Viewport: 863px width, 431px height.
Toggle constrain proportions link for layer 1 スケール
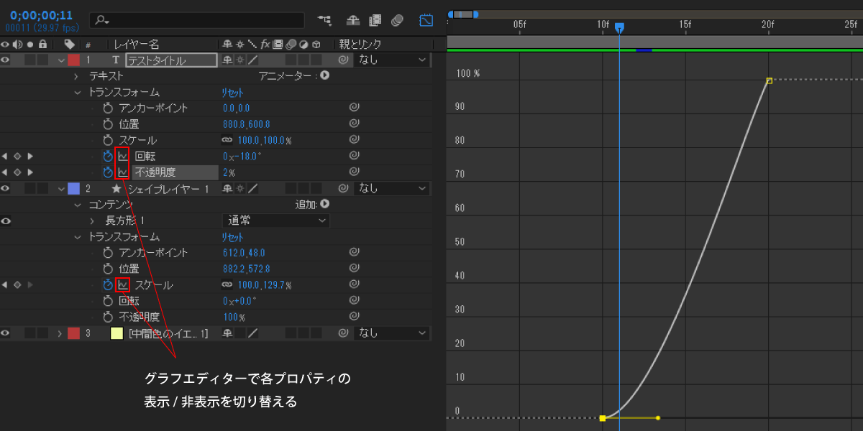tap(227, 140)
